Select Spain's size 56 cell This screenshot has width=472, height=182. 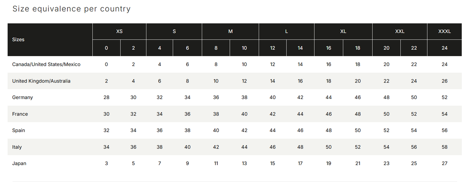pyautogui.click(x=445, y=131)
